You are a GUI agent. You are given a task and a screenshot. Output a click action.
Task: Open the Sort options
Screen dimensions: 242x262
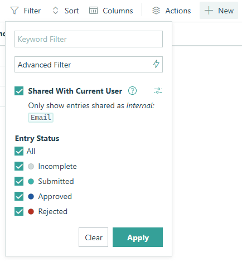point(66,11)
